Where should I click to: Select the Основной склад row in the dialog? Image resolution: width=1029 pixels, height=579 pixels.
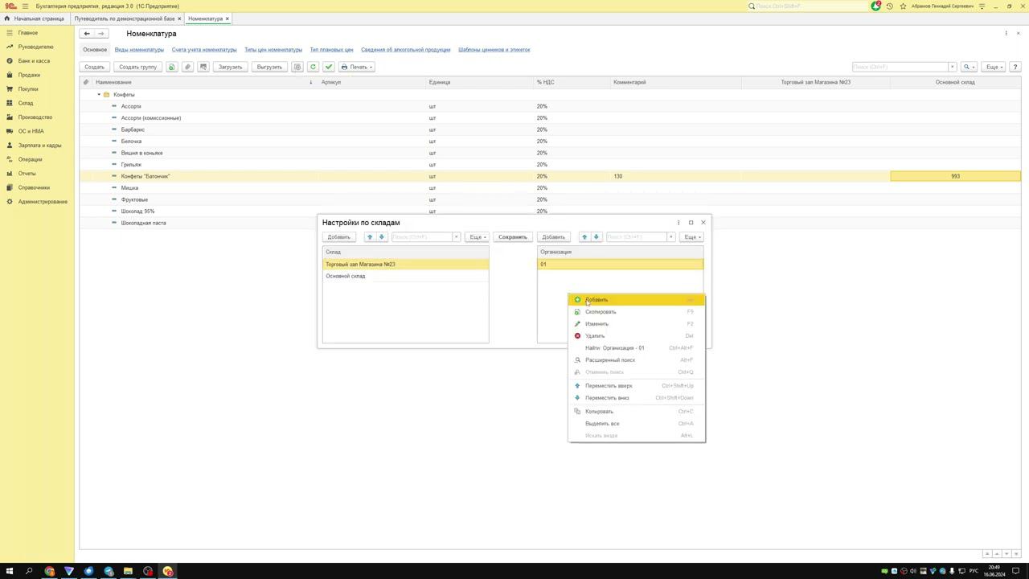pos(405,276)
